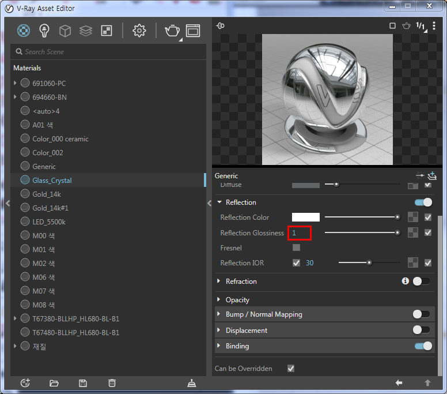Open the preview three-dot options menu
Image resolution: width=447 pixels, height=394 pixels.
pos(434,26)
